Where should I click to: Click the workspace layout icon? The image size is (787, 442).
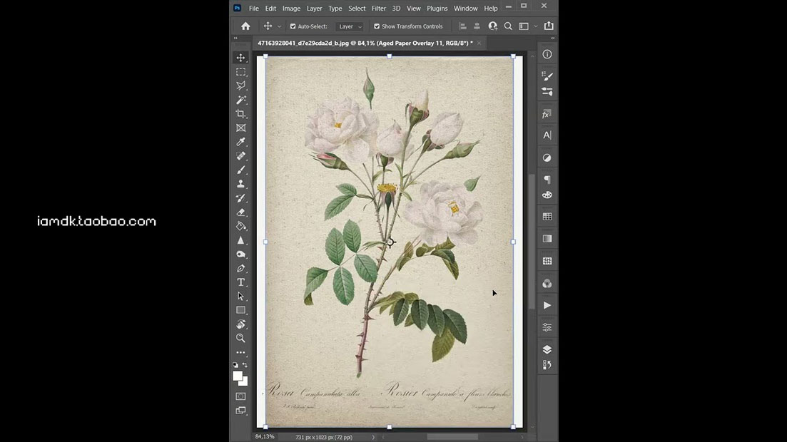tap(524, 26)
